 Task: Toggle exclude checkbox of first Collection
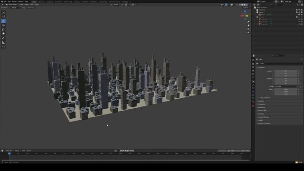tap(297, 10)
